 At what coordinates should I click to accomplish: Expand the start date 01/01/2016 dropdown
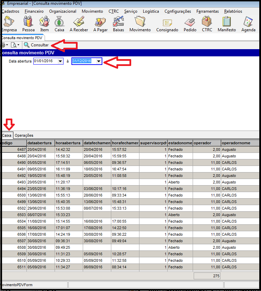[x=60, y=61]
